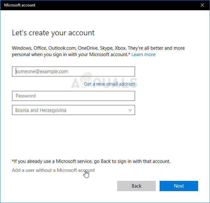Viewport: 210px width, 203px height.
Task: Click the Microsoft account title bar text
Action: point(20,5)
